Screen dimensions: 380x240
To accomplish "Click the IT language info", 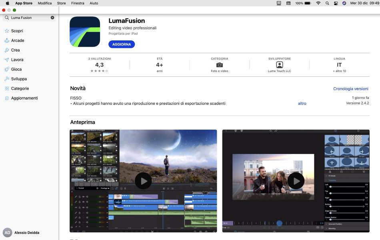I will (339, 65).
